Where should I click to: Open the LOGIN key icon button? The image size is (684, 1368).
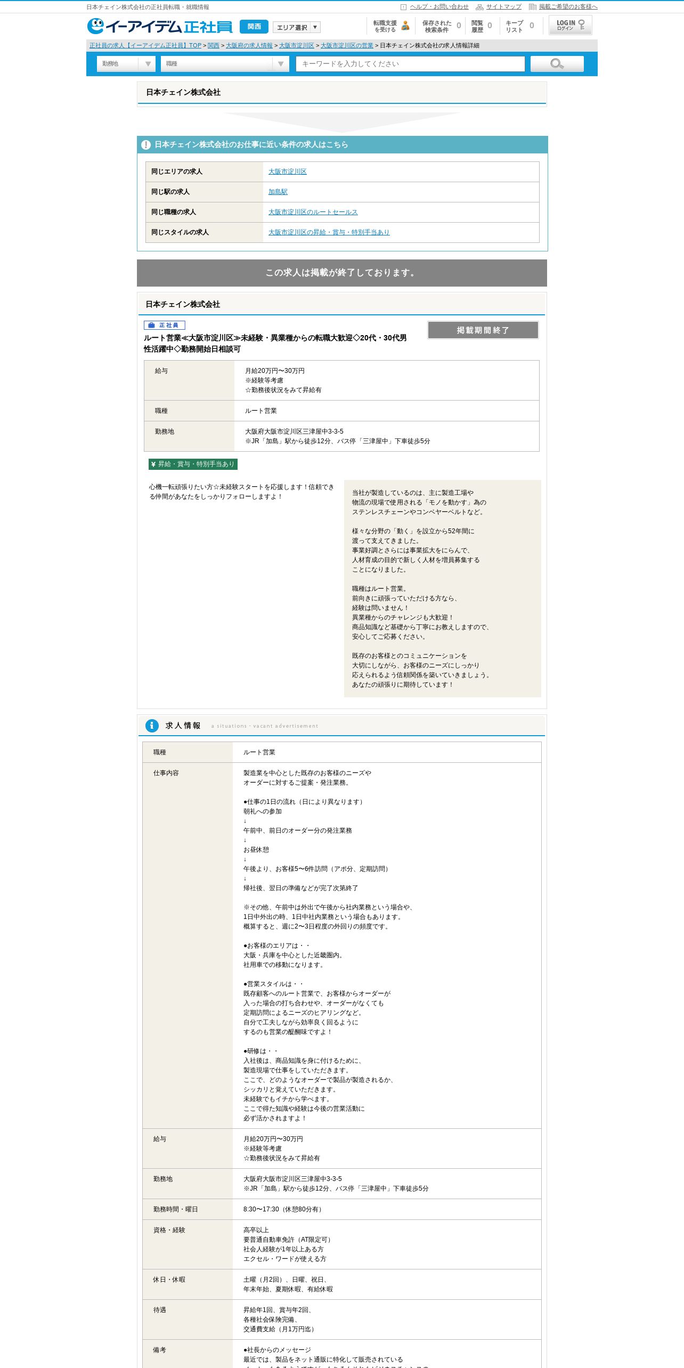tap(570, 25)
